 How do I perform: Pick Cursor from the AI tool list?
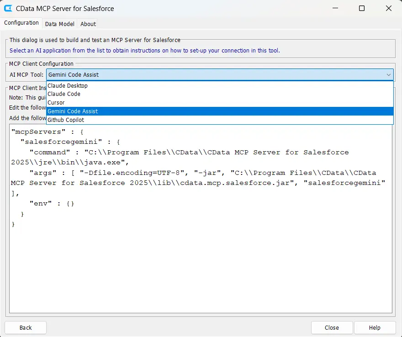click(x=56, y=102)
